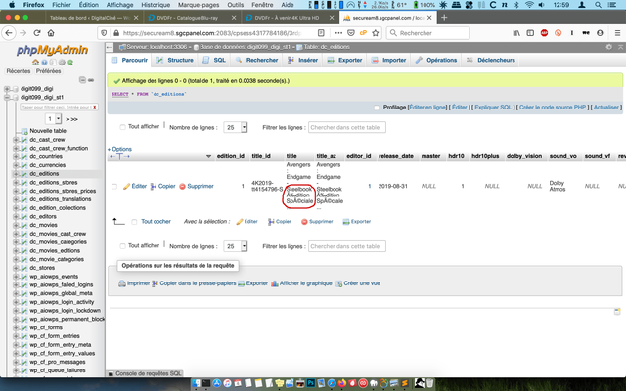626x391 pixels.
Task: Click the Expliquer SQL link
Action: (493, 108)
